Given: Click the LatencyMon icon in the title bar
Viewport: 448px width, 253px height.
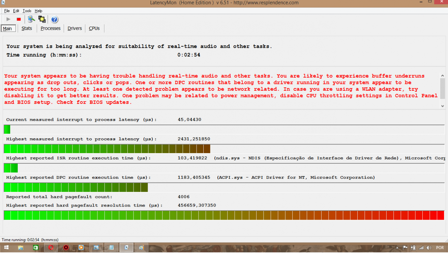Looking at the screenshot, I should pos(3,2).
